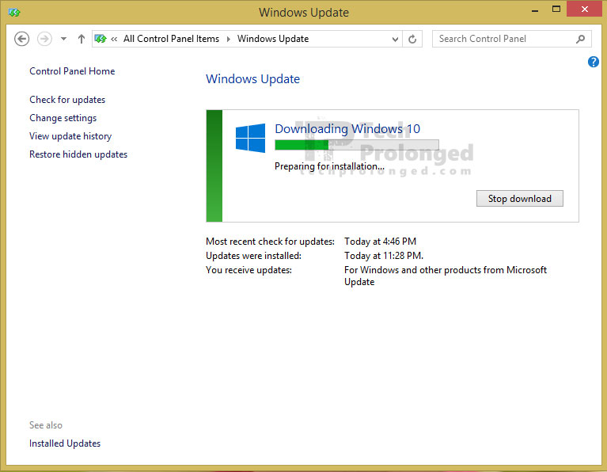This screenshot has height=472, width=607.
Task: Maximize the Windows Update window
Action: coord(556,10)
